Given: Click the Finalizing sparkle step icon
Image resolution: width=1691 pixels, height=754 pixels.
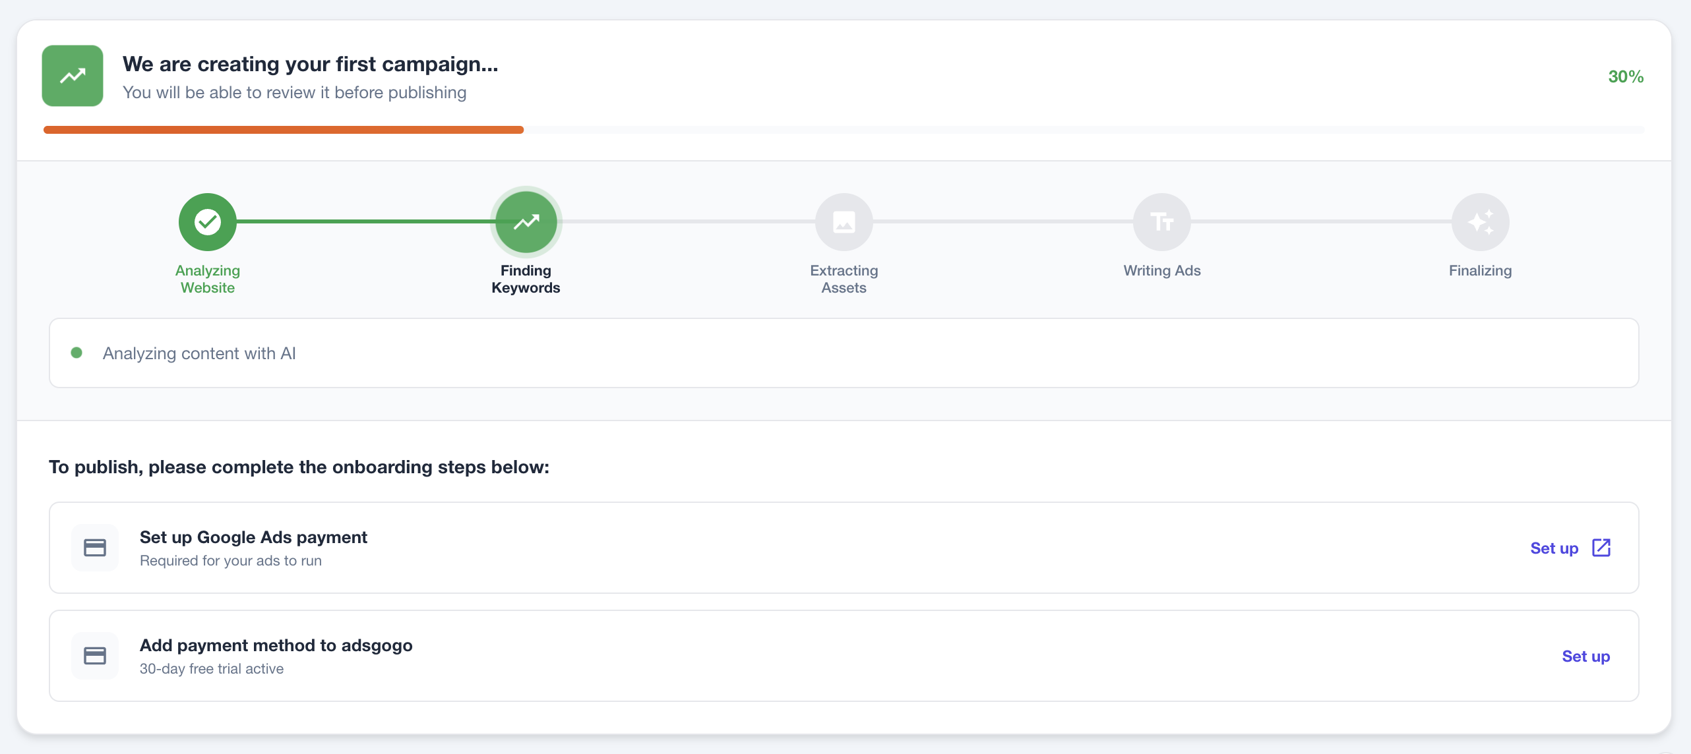Looking at the screenshot, I should 1480,221.
